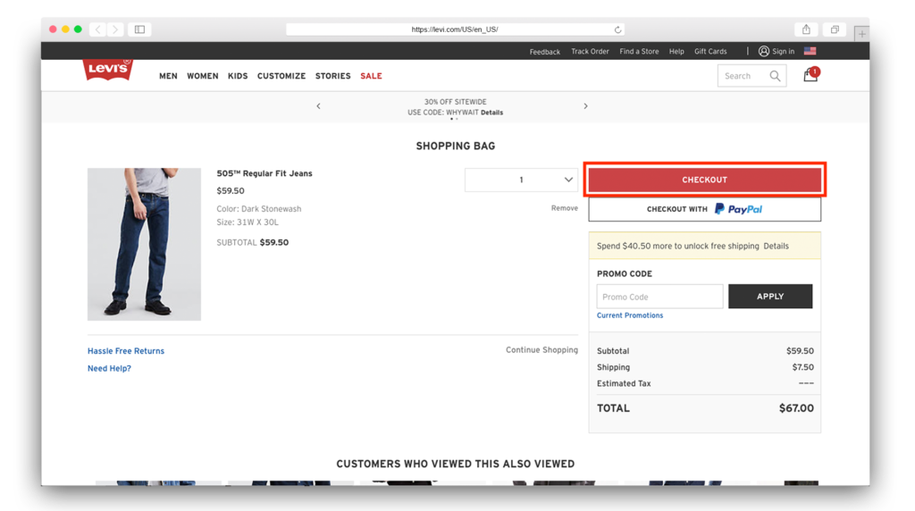The width and height of the screenshot is (915, 511).
Task: Click the CHECKOUT button
Action: click(704, 180)
